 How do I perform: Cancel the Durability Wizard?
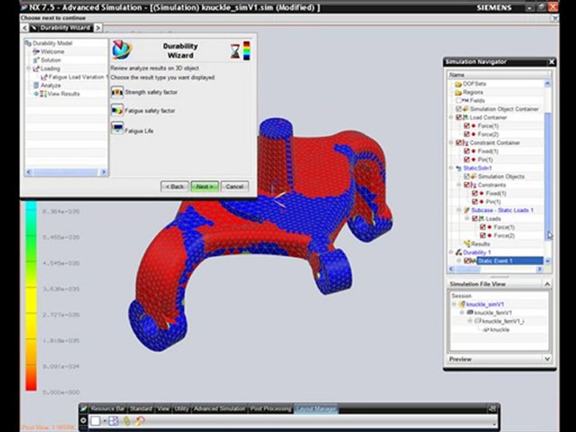pyautogui.click(x=235, y=187)
